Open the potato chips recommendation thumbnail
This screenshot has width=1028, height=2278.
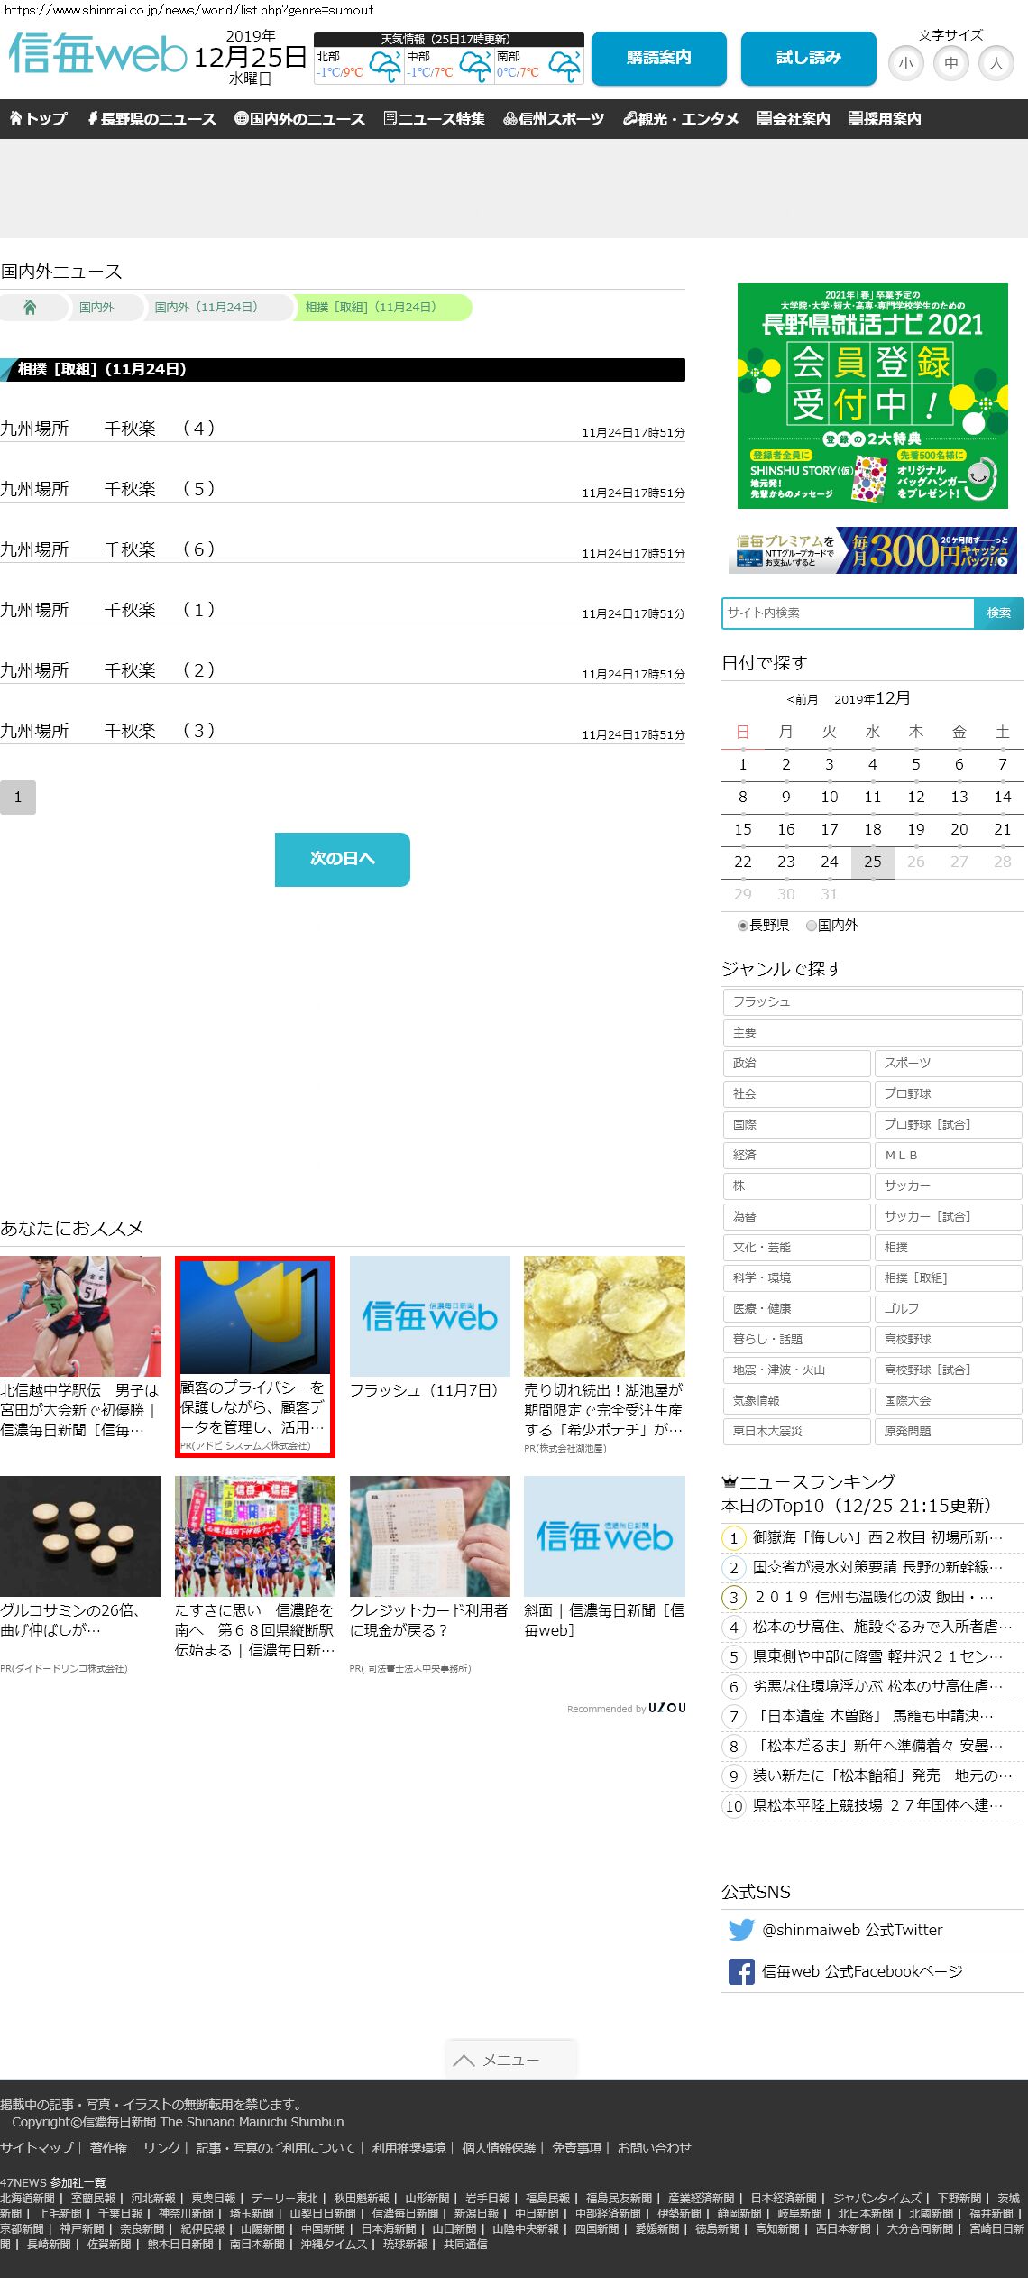click(604, 1316)
